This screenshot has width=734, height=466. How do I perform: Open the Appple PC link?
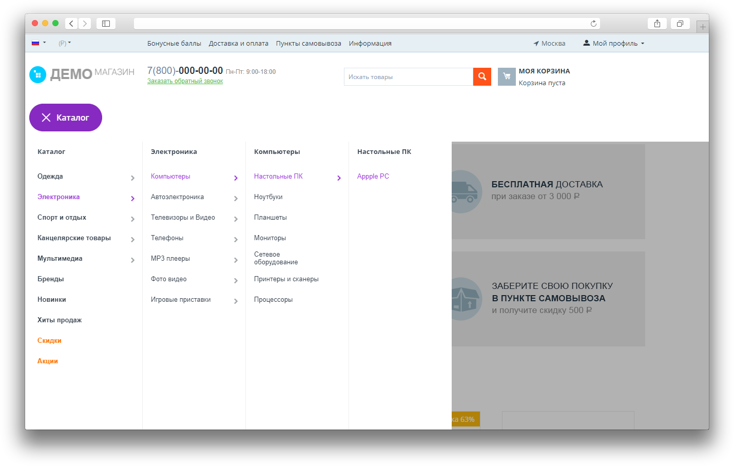point(373,177)
